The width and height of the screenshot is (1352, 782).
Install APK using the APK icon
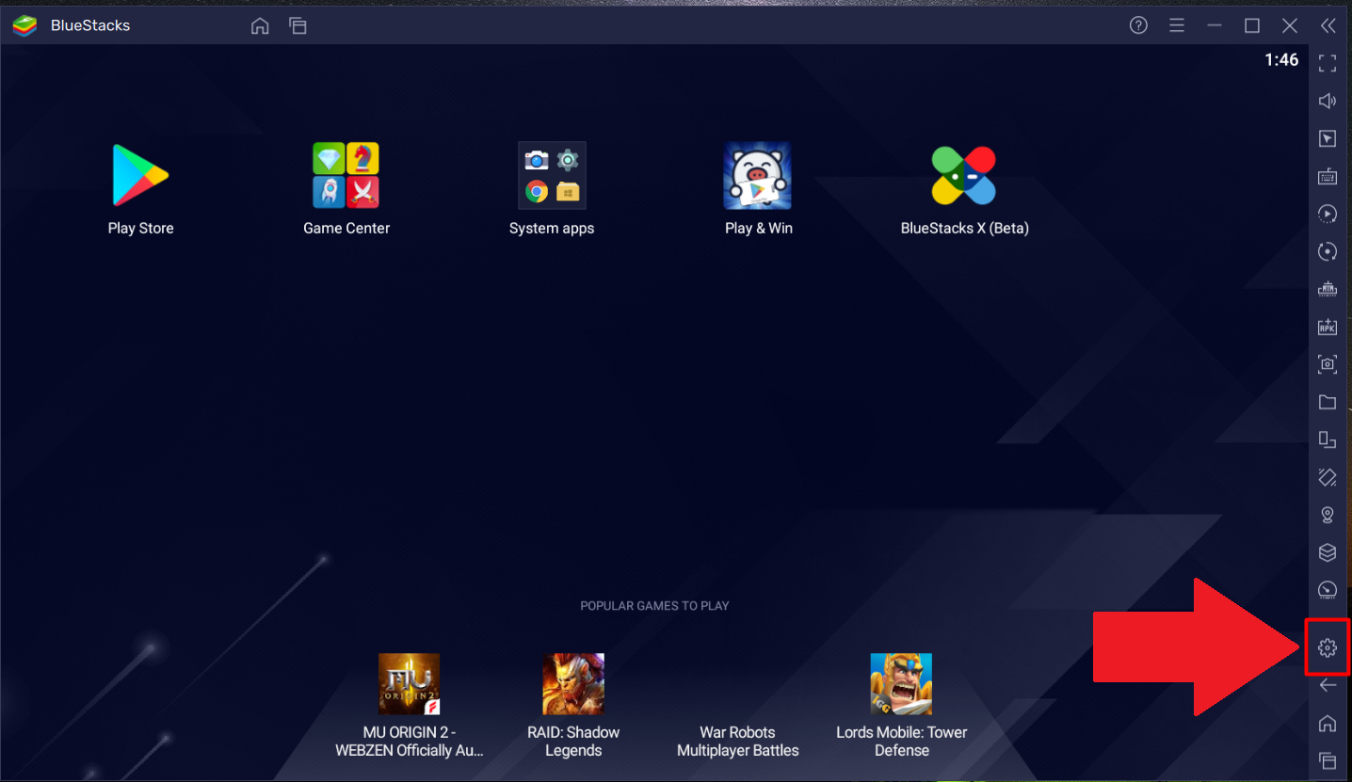click(1328, 327)
